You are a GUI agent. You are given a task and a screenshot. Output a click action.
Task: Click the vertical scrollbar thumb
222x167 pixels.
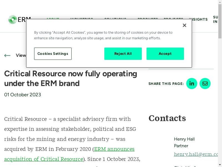coord(220,22)
